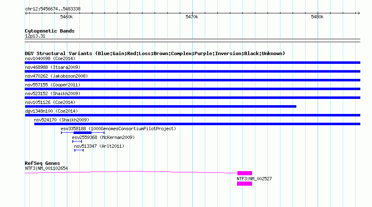Open the nsv470262 (Jakobsson2008) variant label
The height and width of the screenshot is (207, 372).
coord(56,76)
